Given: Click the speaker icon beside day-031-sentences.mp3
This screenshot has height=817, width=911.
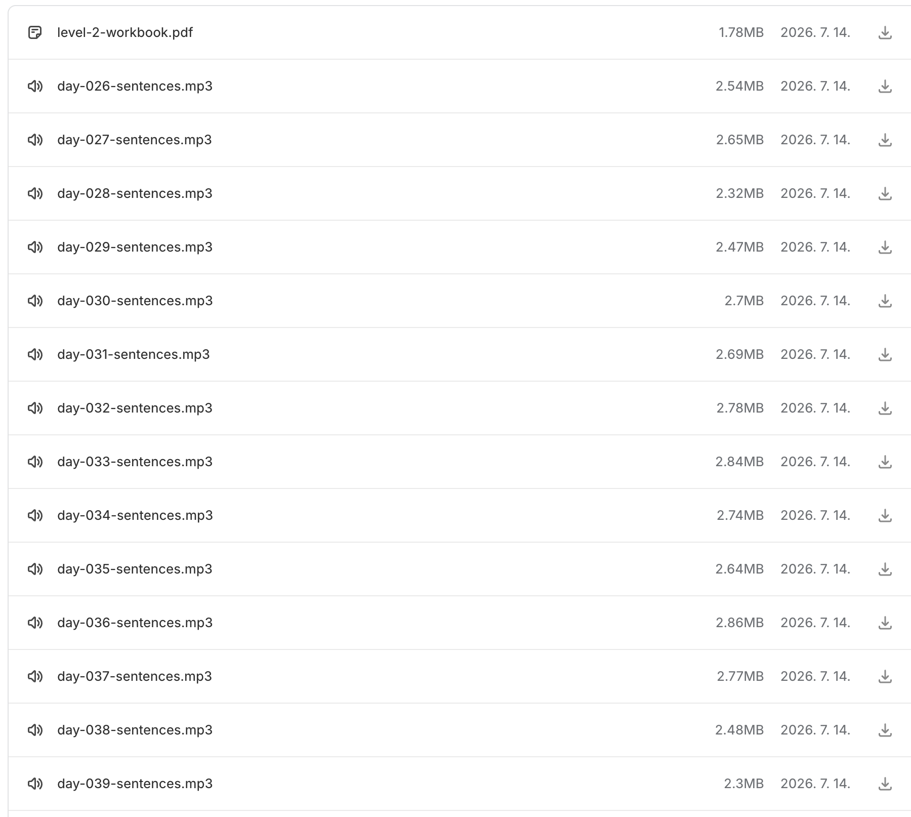Looking at the screenshot, I should click(35, 354).
